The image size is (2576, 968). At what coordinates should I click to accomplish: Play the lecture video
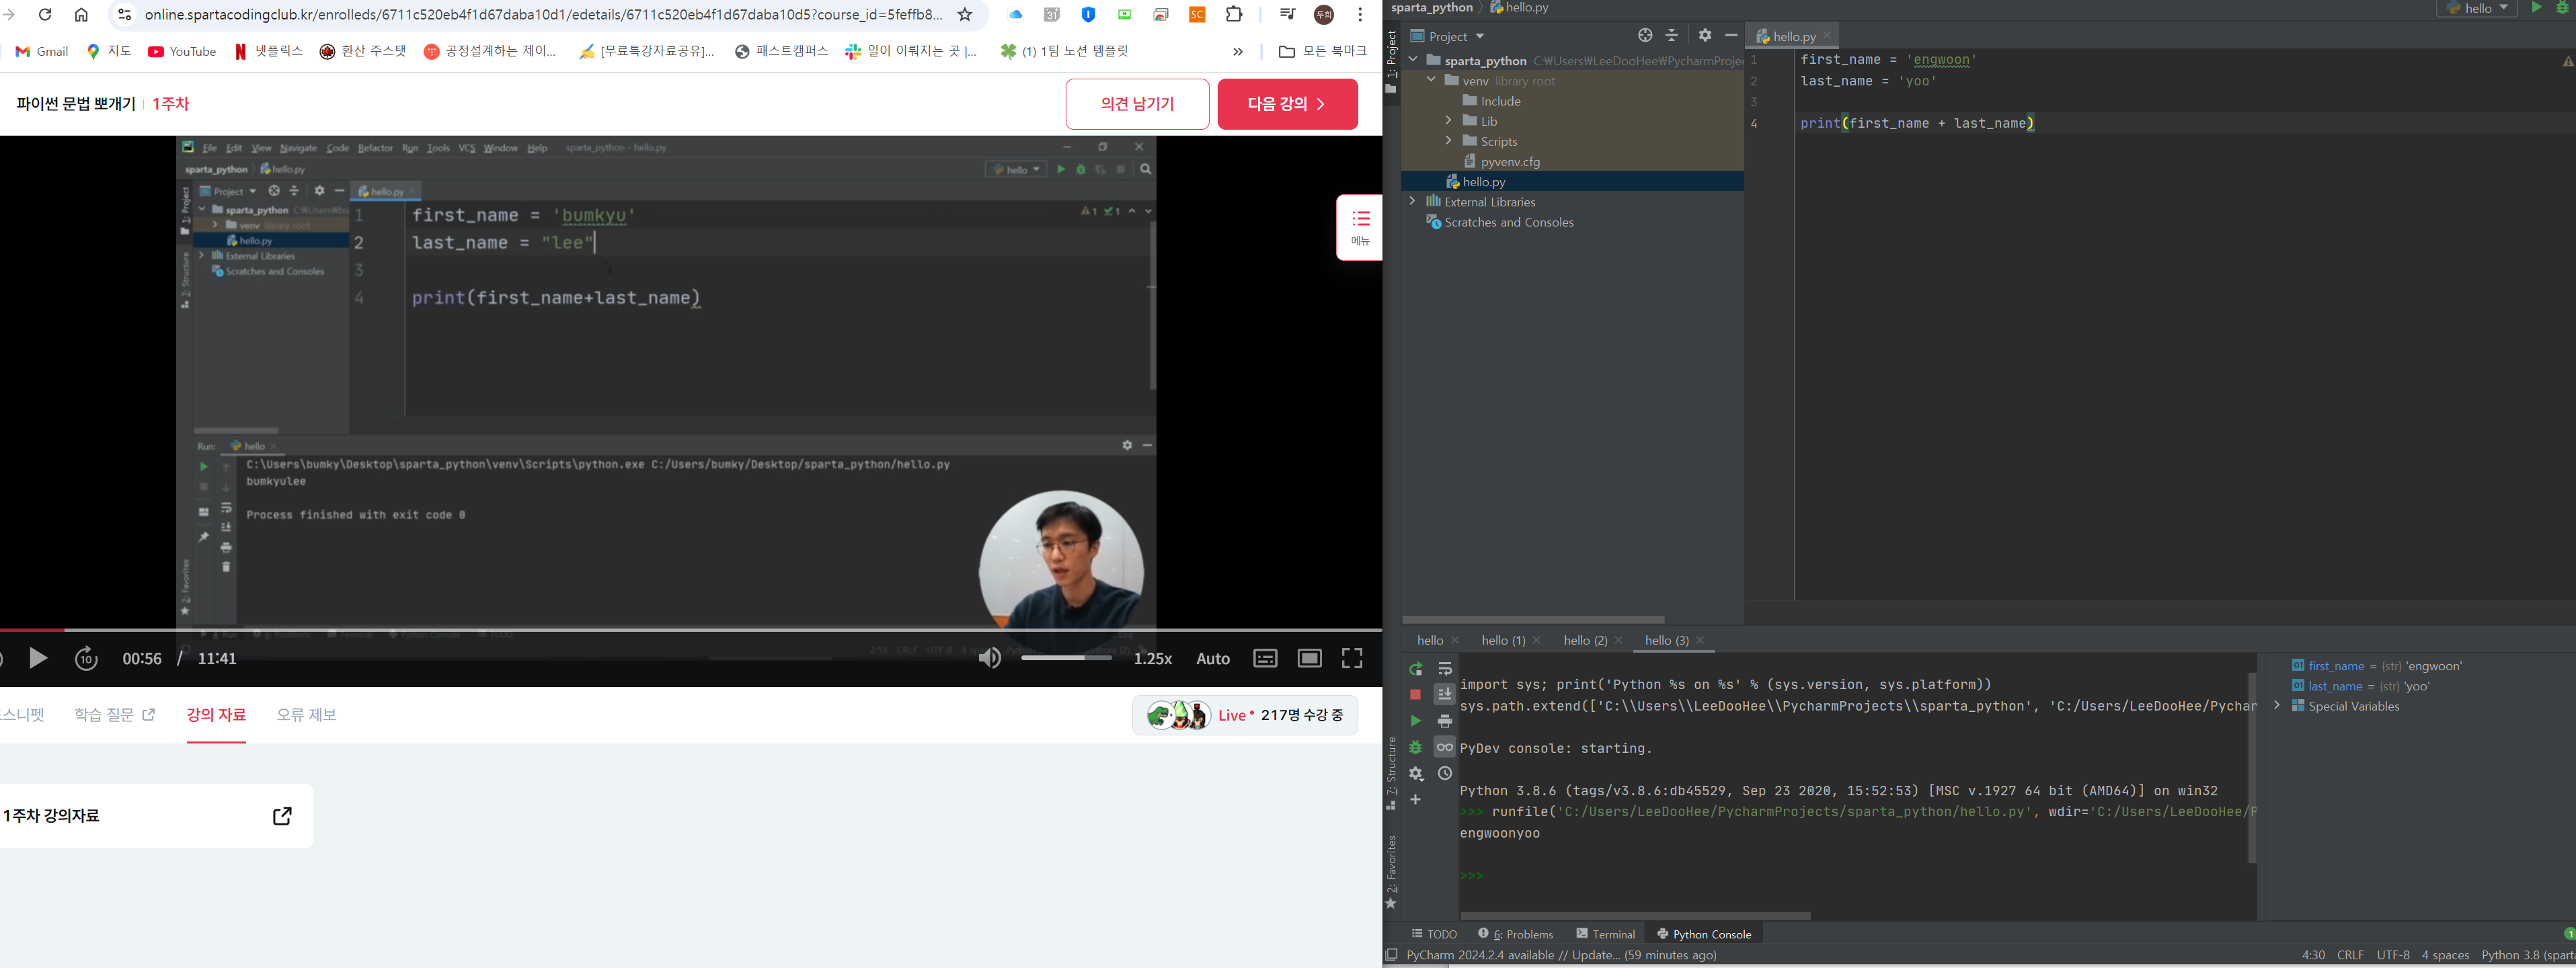click(x=38, y=658)
